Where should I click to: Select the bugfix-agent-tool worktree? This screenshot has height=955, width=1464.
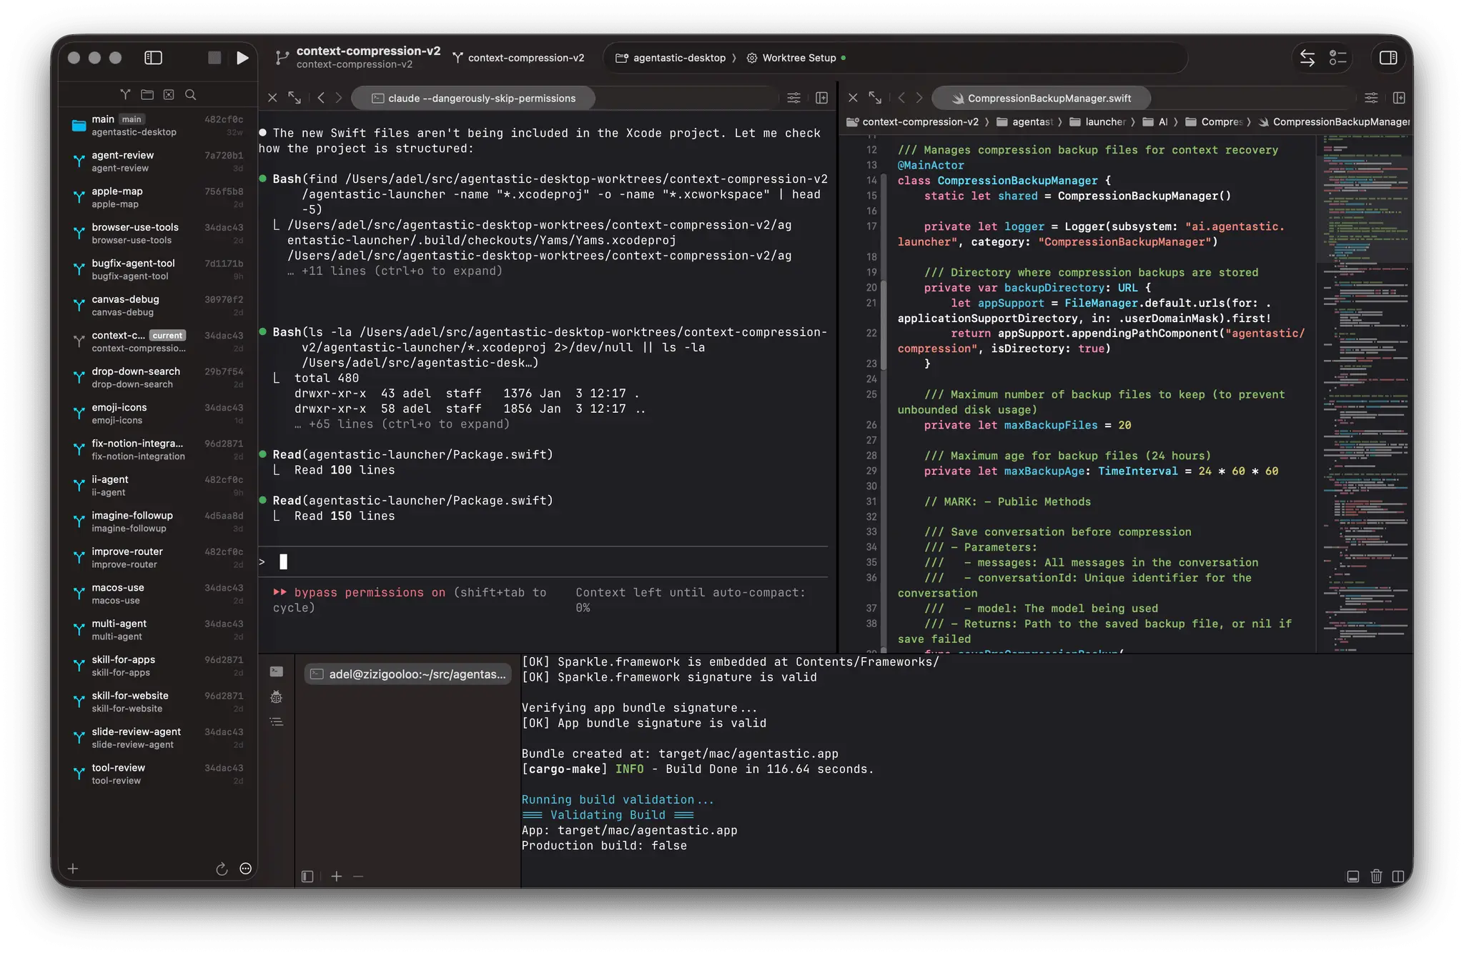click(158, 269)
